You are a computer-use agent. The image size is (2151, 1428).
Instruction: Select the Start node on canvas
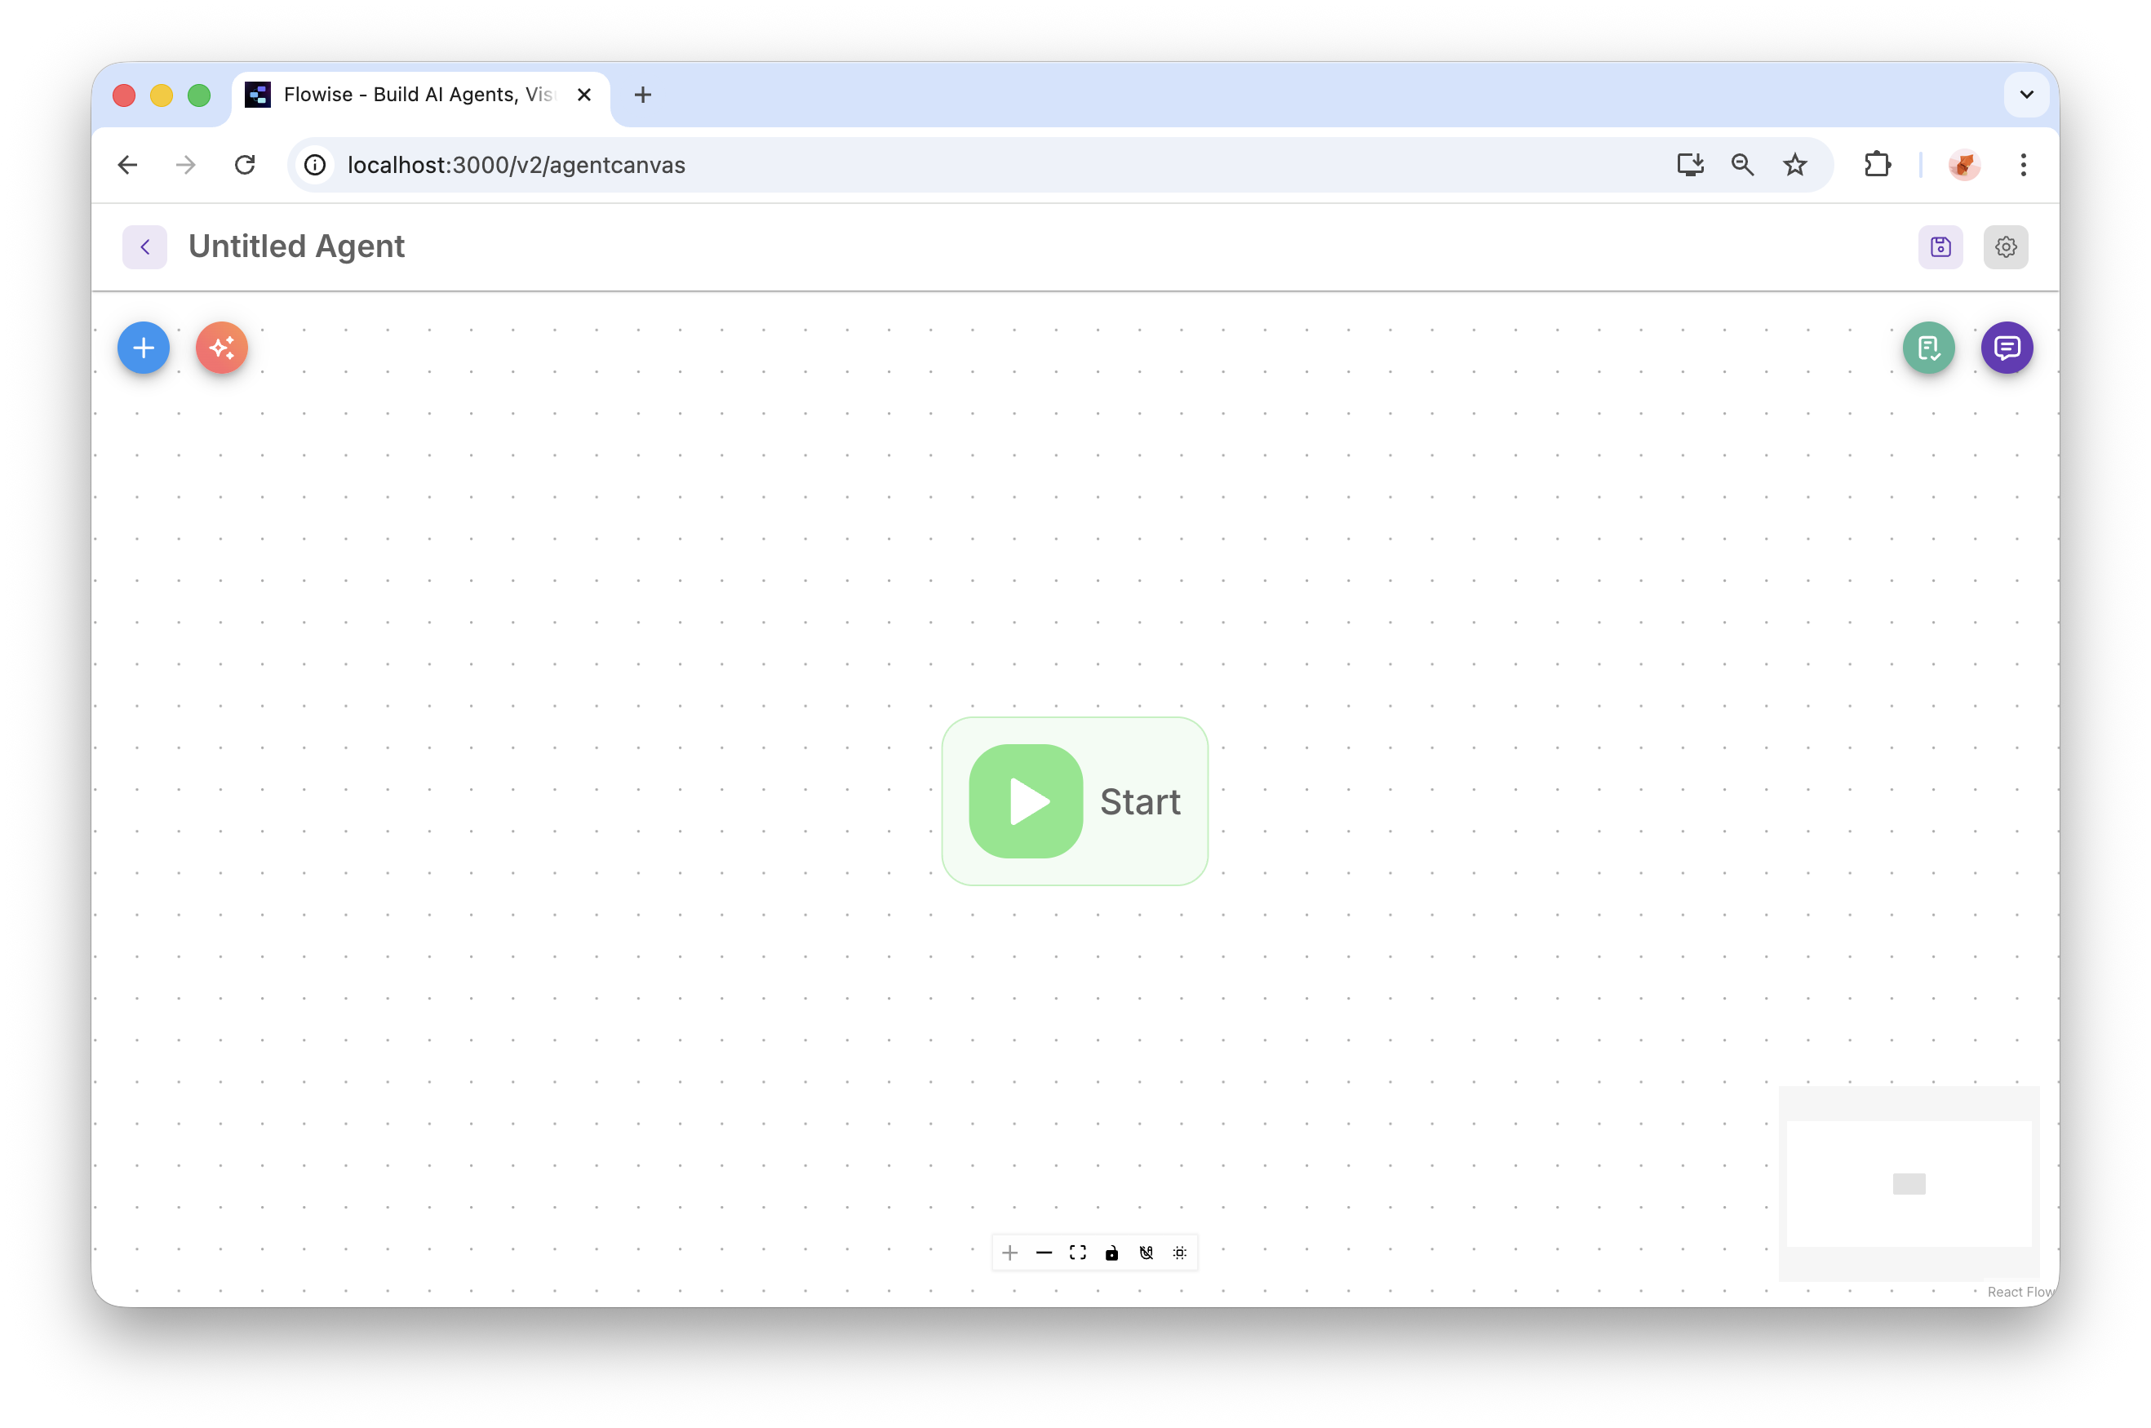1075,801
